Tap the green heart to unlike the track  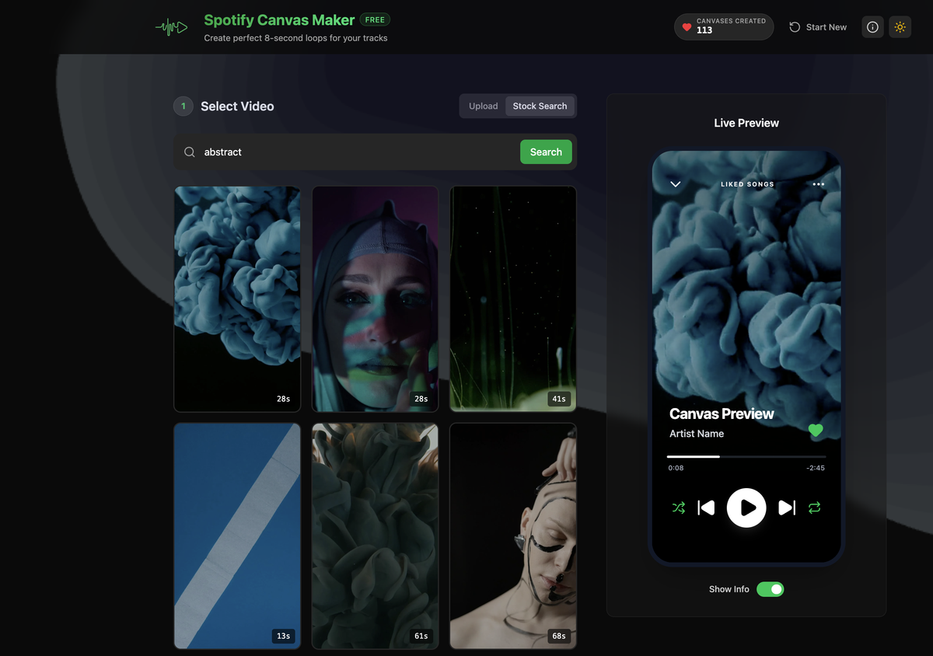816,431
